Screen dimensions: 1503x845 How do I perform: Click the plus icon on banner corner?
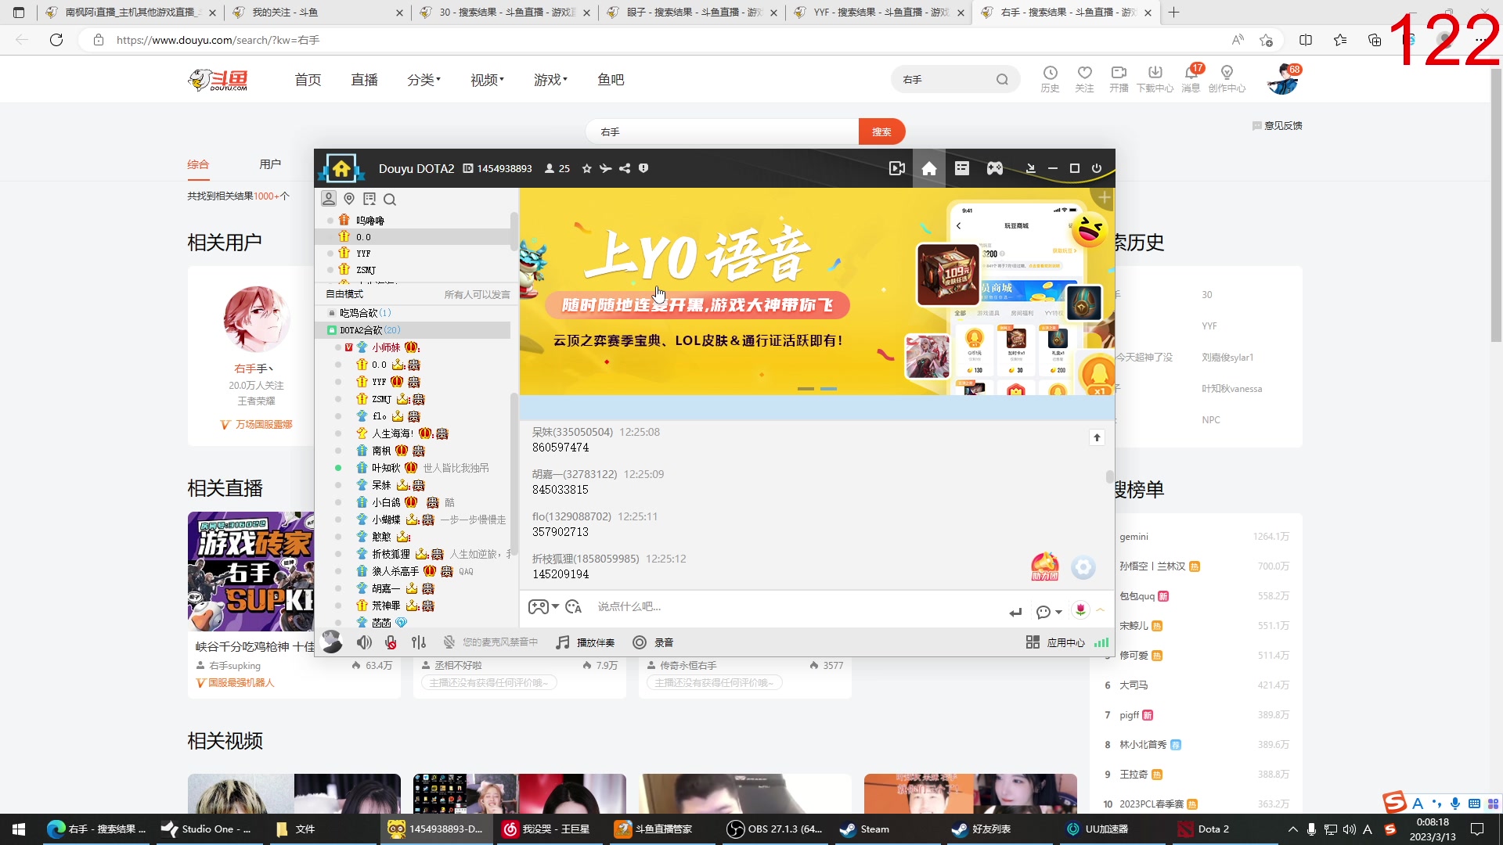(x=1104, y=198)
